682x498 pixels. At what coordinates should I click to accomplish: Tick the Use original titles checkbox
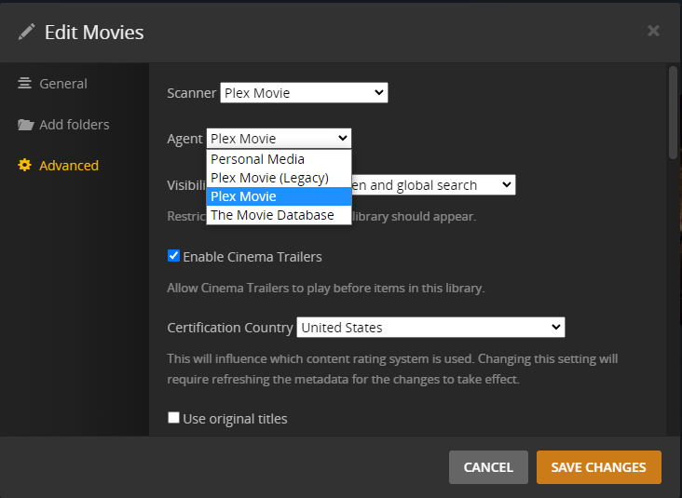173,418
